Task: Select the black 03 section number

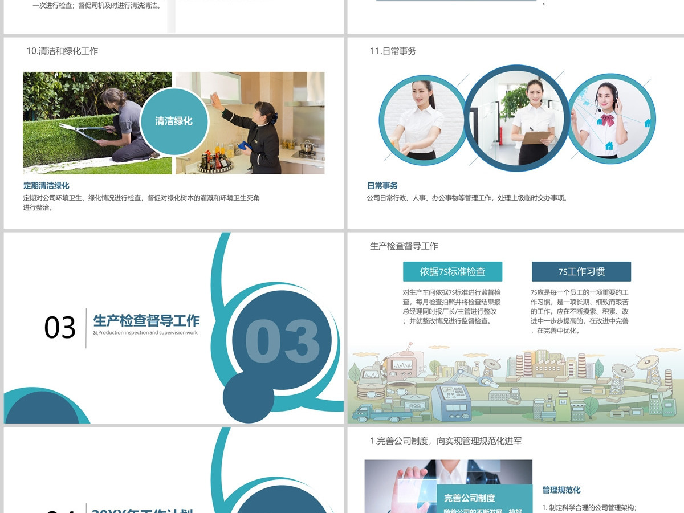Action: pyautogui.click(x=60, y=328)
